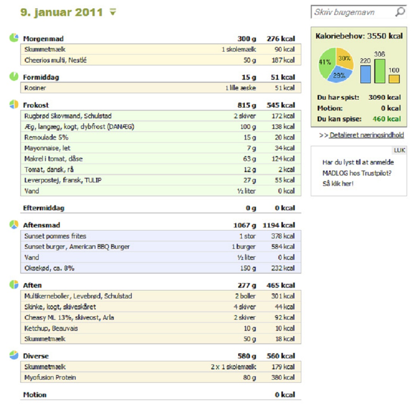This screenshot has height=406, width=412.
Task: Click the 9. januar 2011 date heading
Action: pos(61,12)
